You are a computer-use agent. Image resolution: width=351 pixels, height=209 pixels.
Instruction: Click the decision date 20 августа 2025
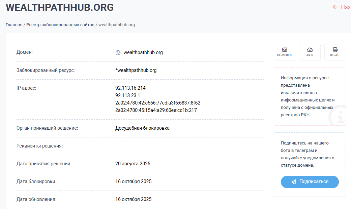[133, 164]
